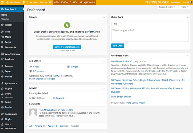Click the Media icon in sidebar

(2, 37)
